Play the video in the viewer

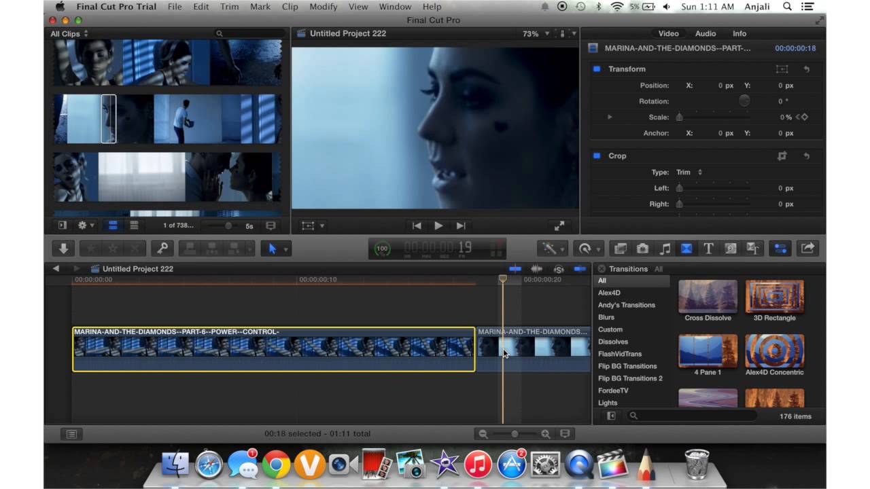point(438,225)
